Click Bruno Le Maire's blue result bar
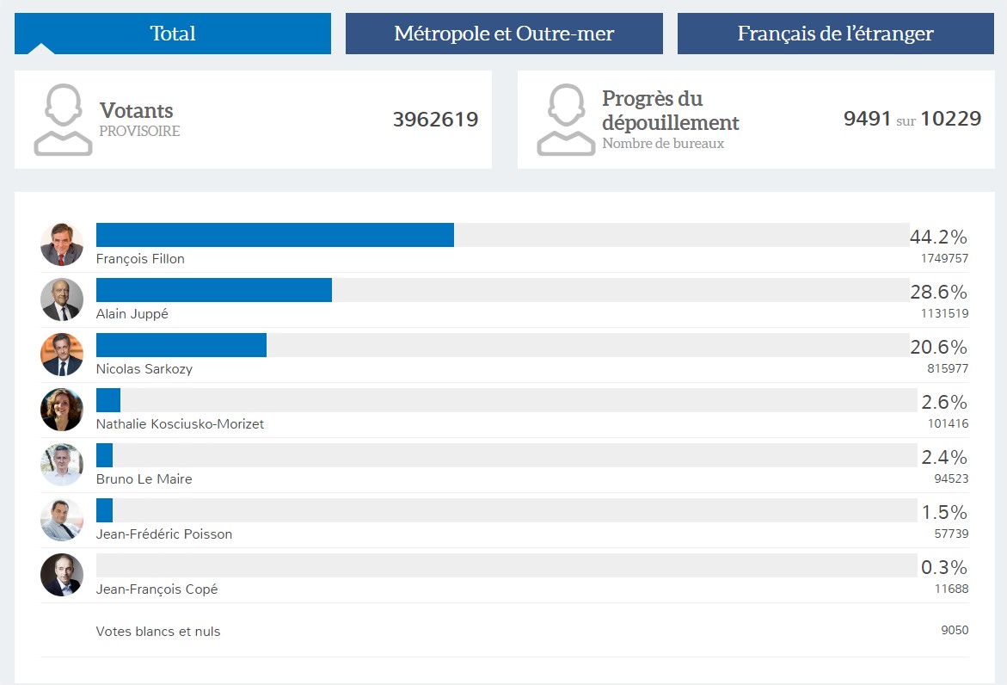The height and width of the screenshot is (685, 1007). [x=104, y=455]
